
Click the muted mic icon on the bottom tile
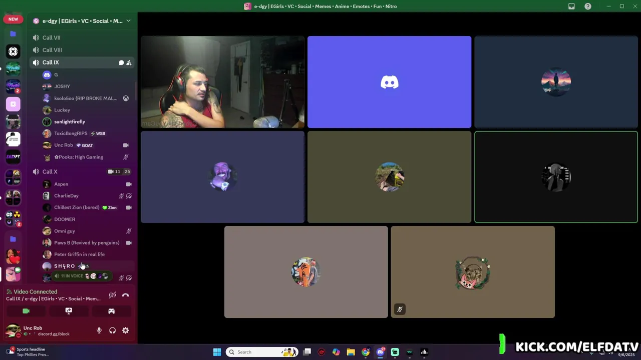tap(400, 309)
